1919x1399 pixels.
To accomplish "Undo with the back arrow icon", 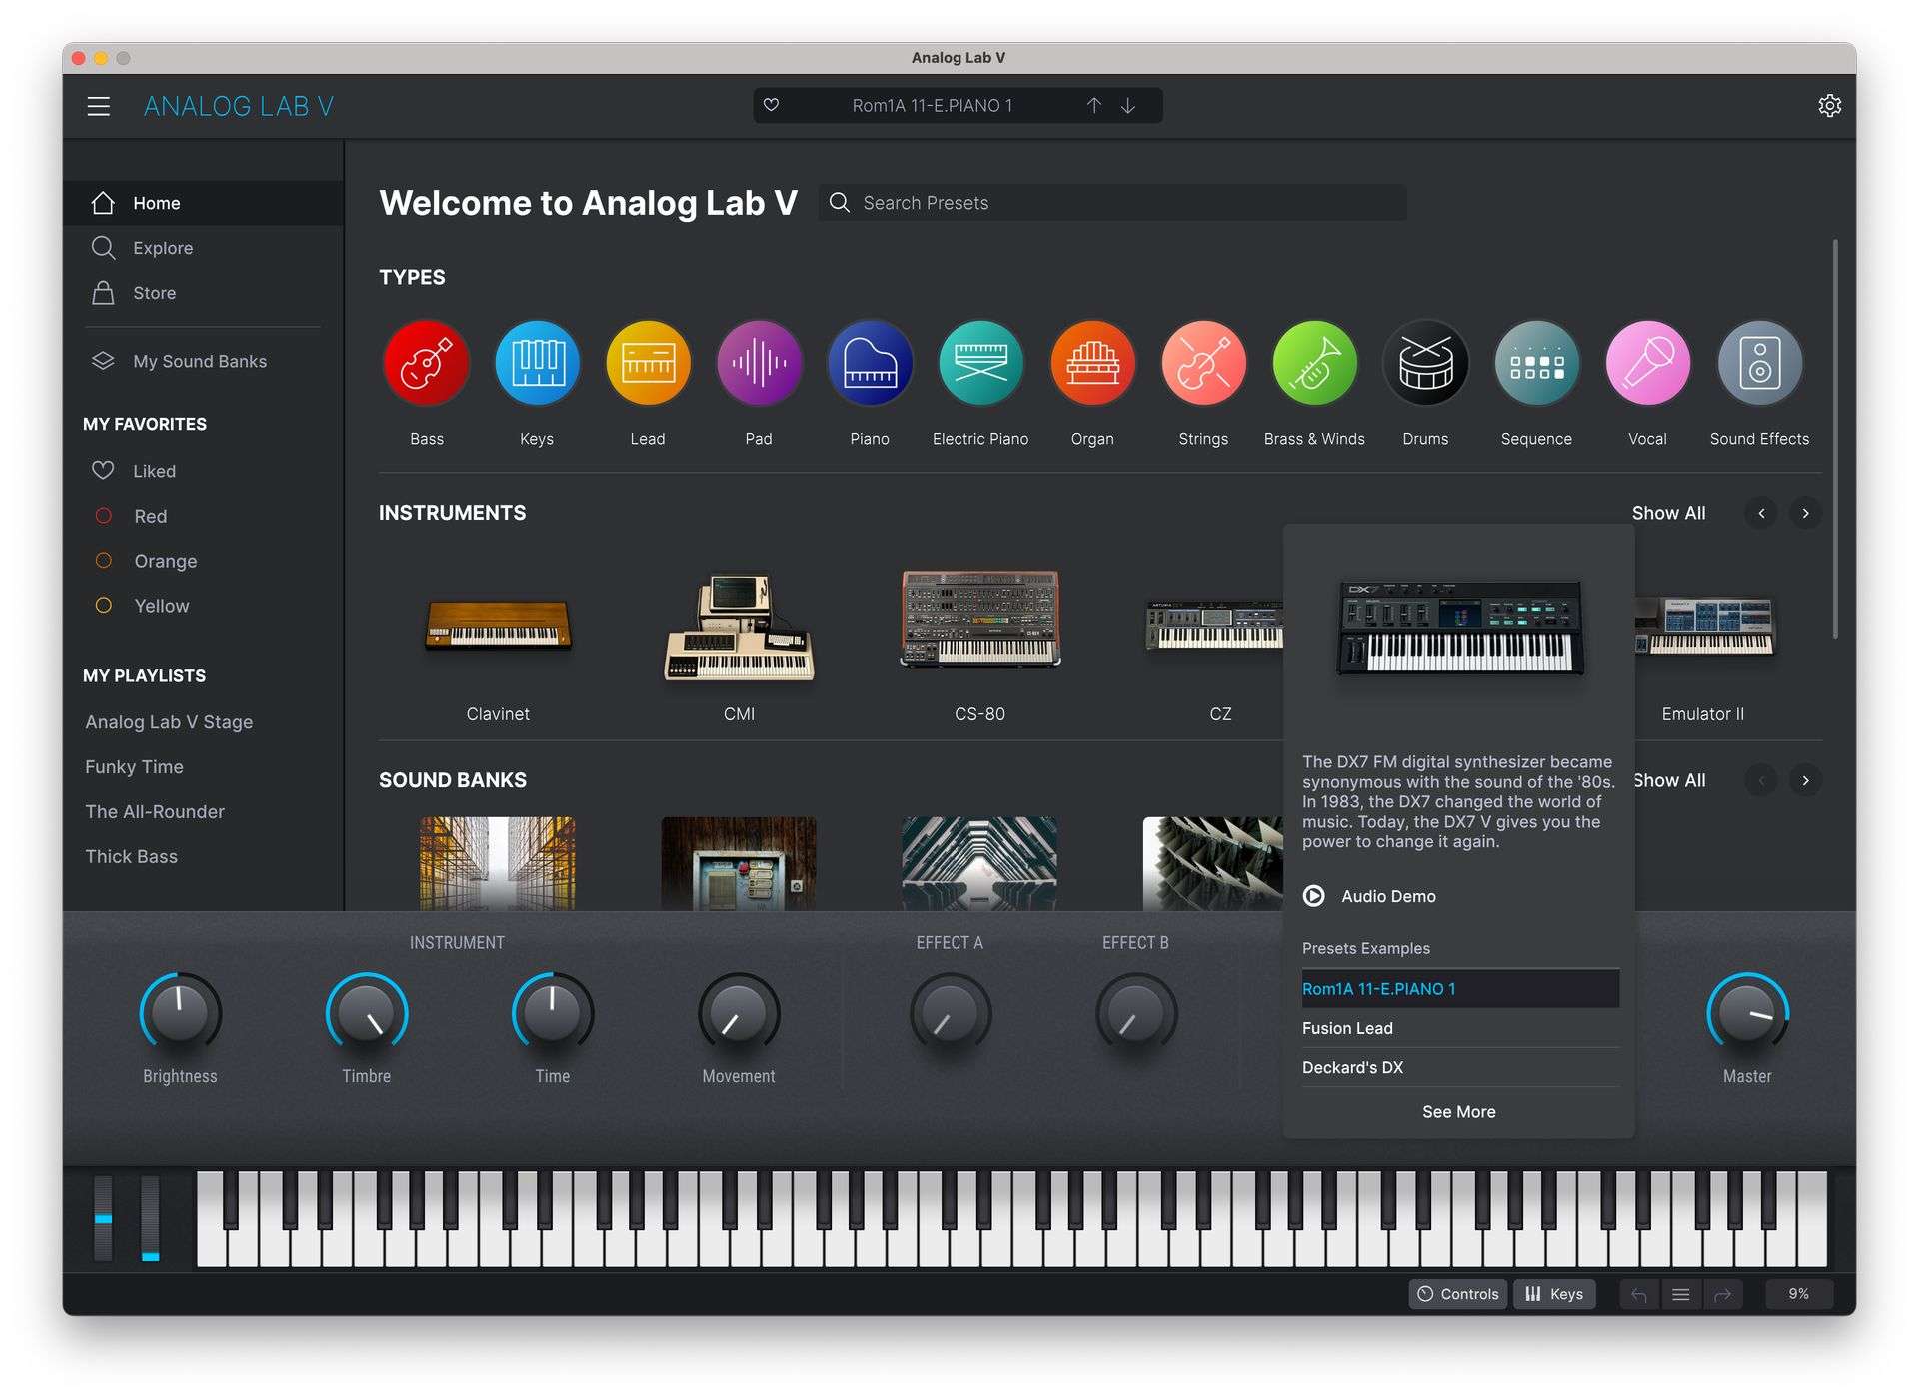I will (1639, 1295).
